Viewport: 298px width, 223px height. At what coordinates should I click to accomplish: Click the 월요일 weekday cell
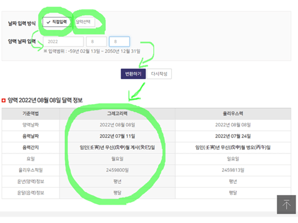117,159
